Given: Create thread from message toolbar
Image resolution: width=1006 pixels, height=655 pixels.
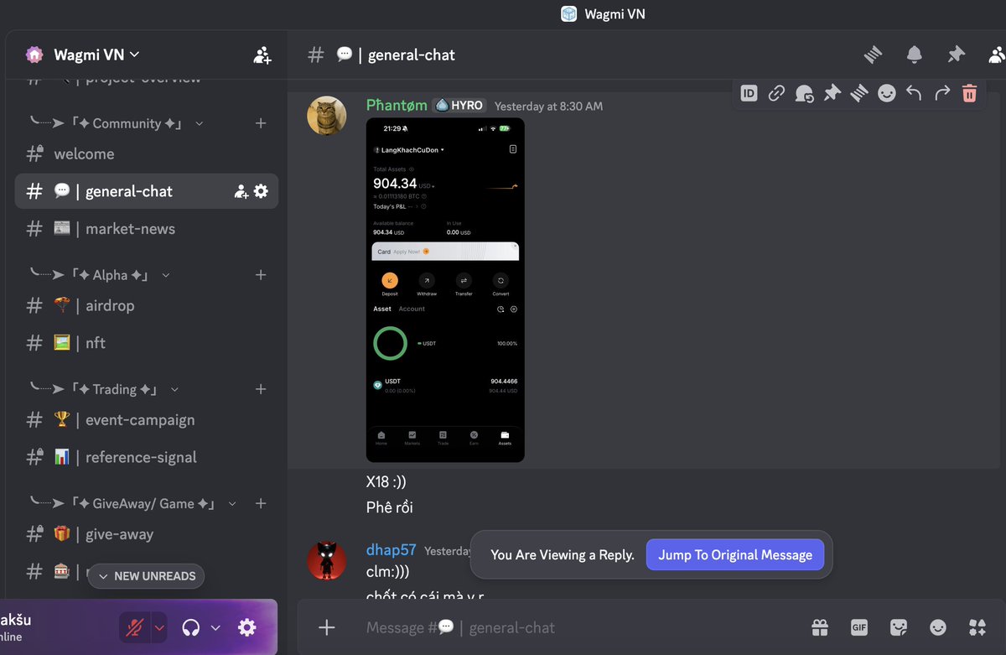Looking at the screenshot, I should [x=858, y=93].
